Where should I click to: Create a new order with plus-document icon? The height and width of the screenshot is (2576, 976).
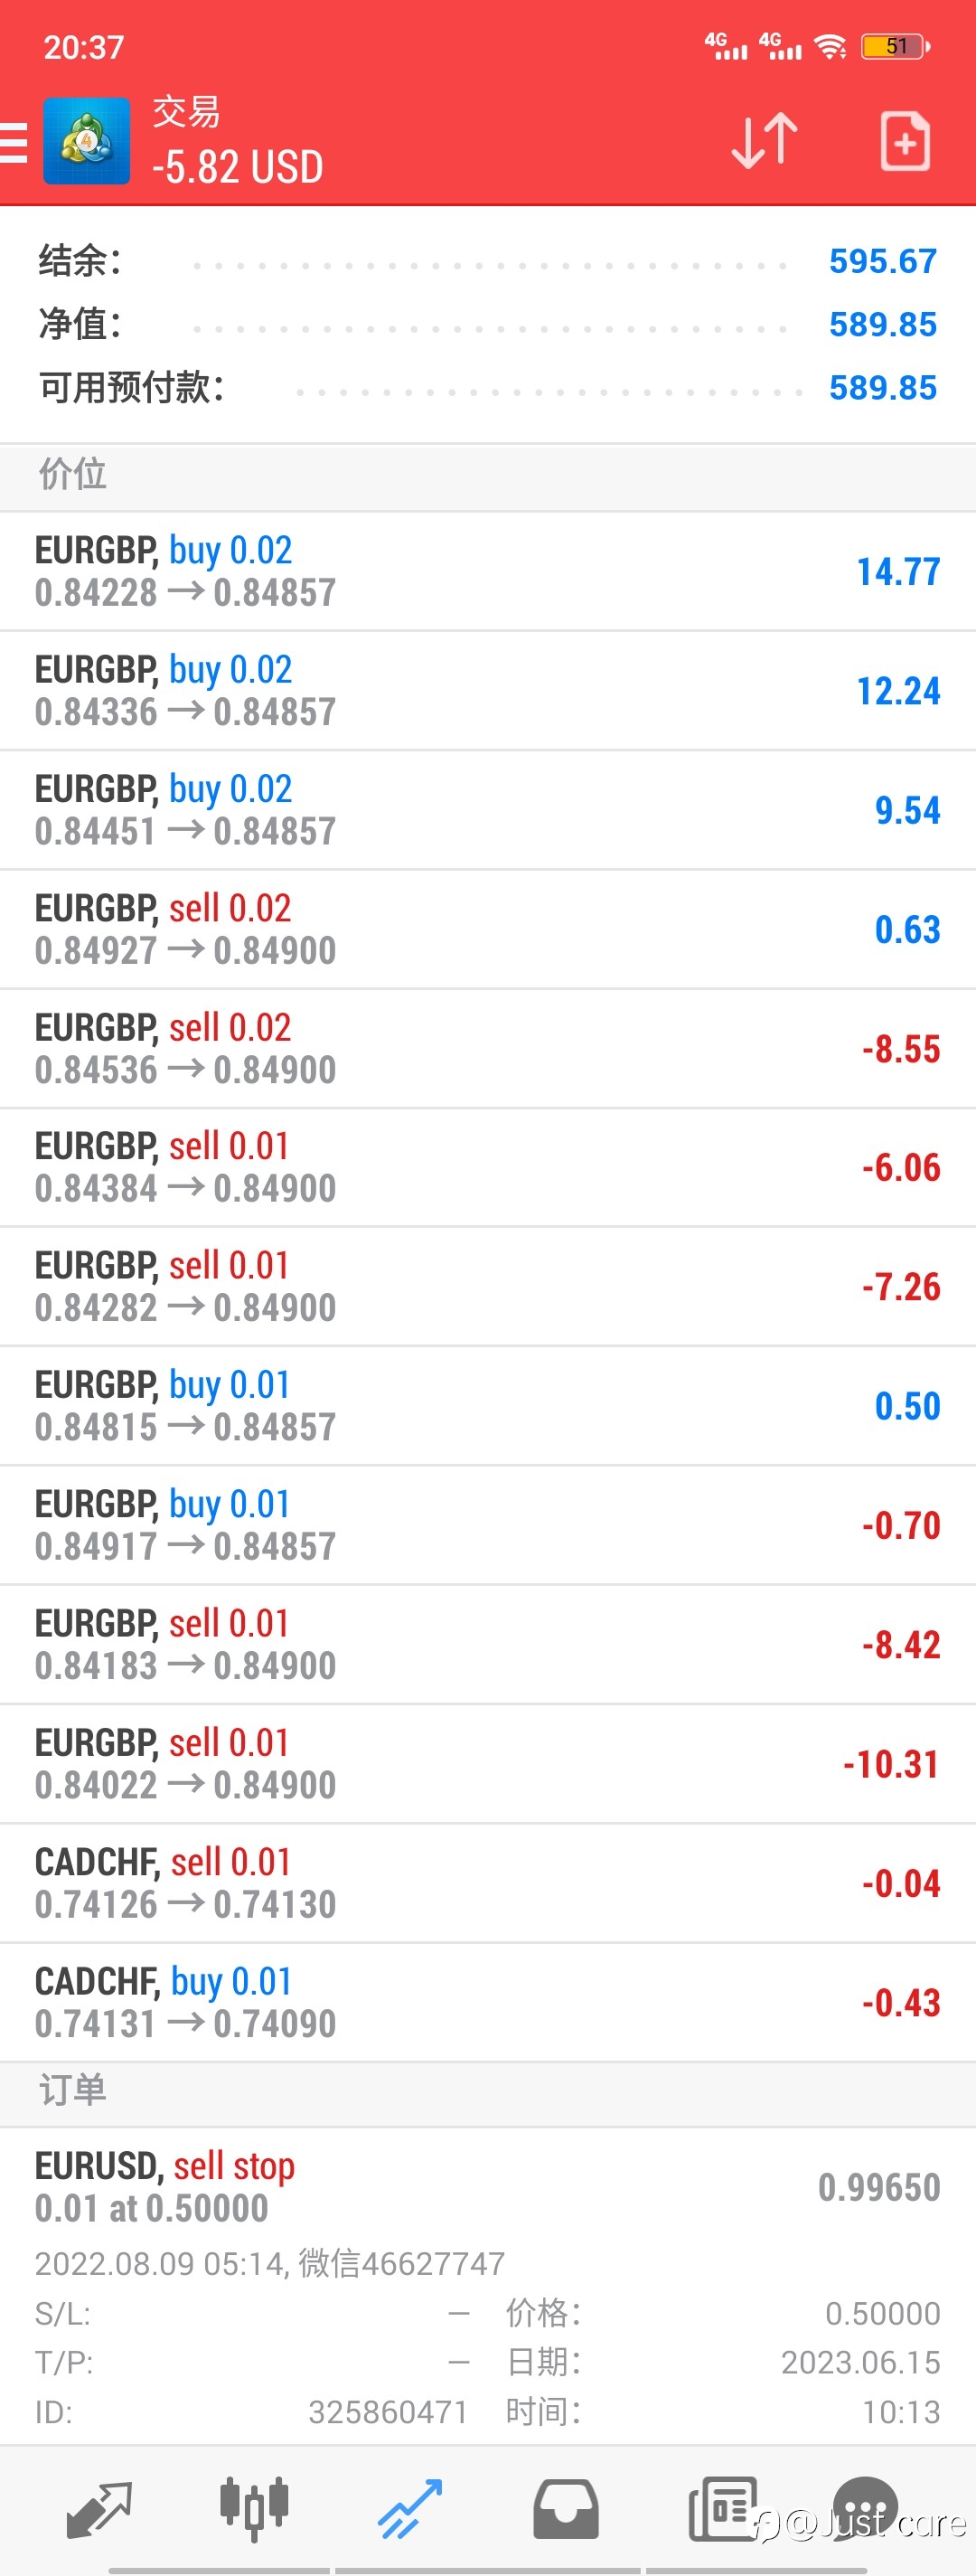[x=904, y=141]
